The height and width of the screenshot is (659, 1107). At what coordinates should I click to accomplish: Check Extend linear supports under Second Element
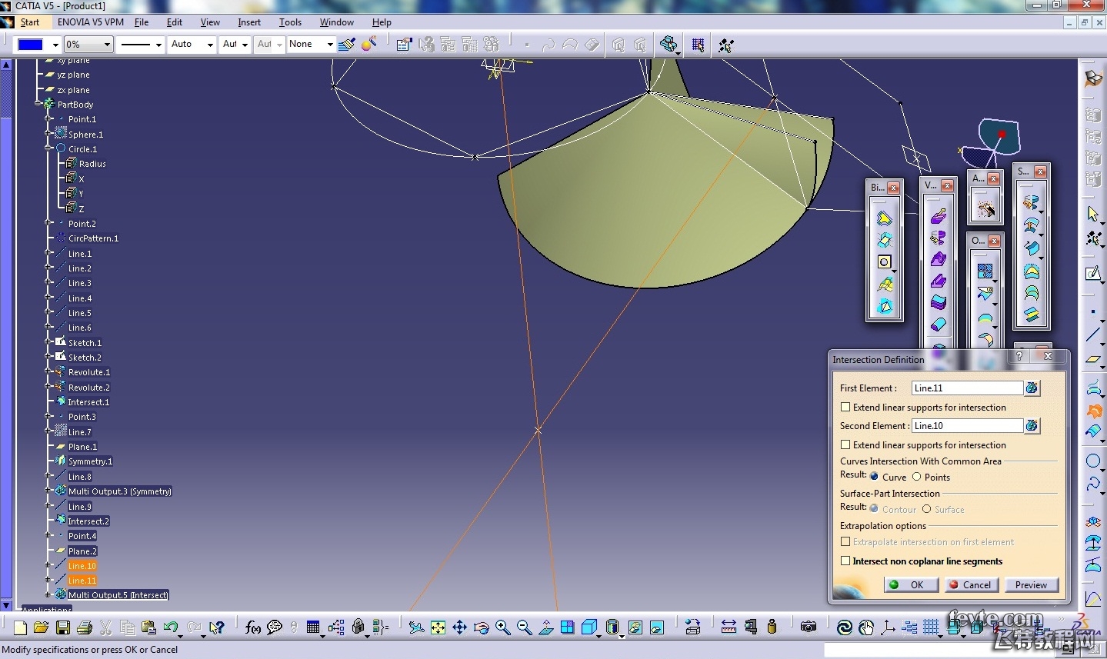845,445
